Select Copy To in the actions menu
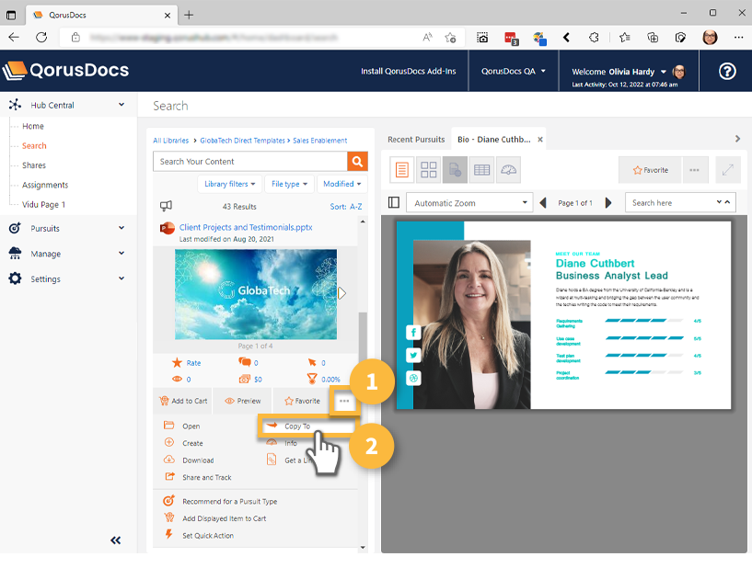Screen dimensions: 752x568 tap(297, 426)
